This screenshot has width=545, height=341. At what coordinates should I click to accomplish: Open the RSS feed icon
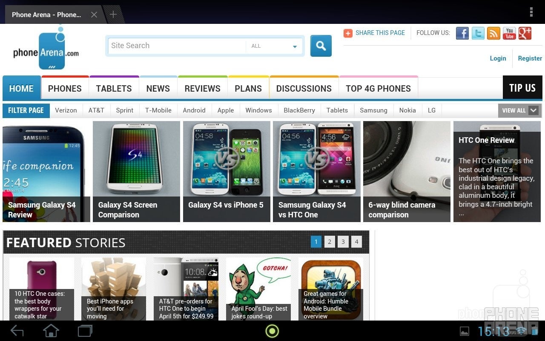click(493, 33)
